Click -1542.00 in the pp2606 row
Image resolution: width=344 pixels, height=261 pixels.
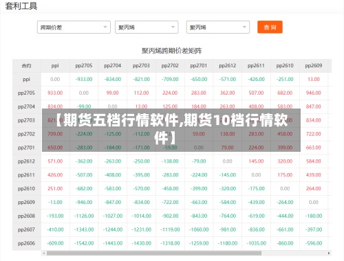click(x=84, y=243)
